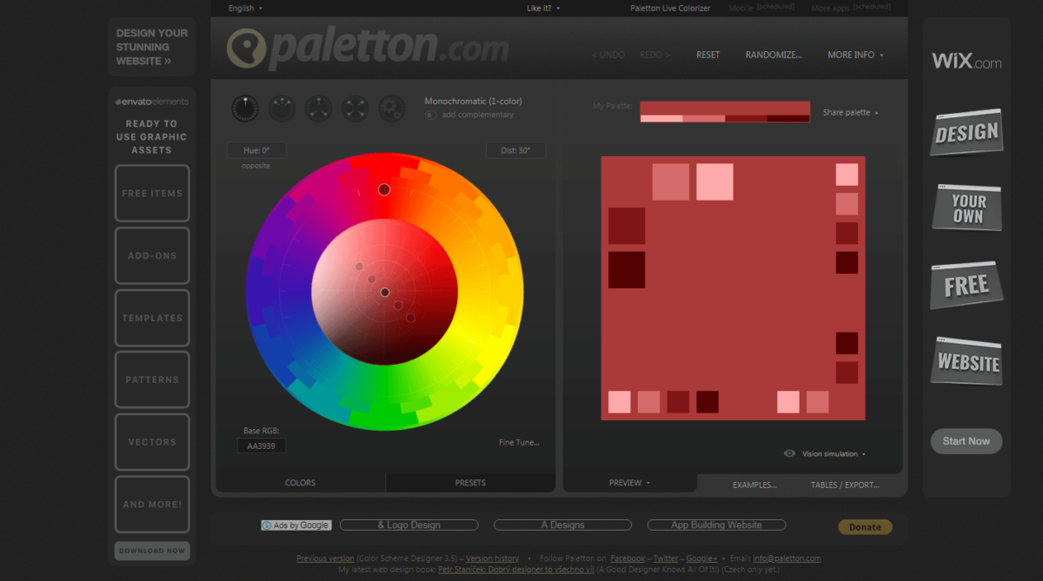Screen dimensions: 1043x581
Task: Select the Adjacent colors scheme icon
Action: (x=282, y=108)
